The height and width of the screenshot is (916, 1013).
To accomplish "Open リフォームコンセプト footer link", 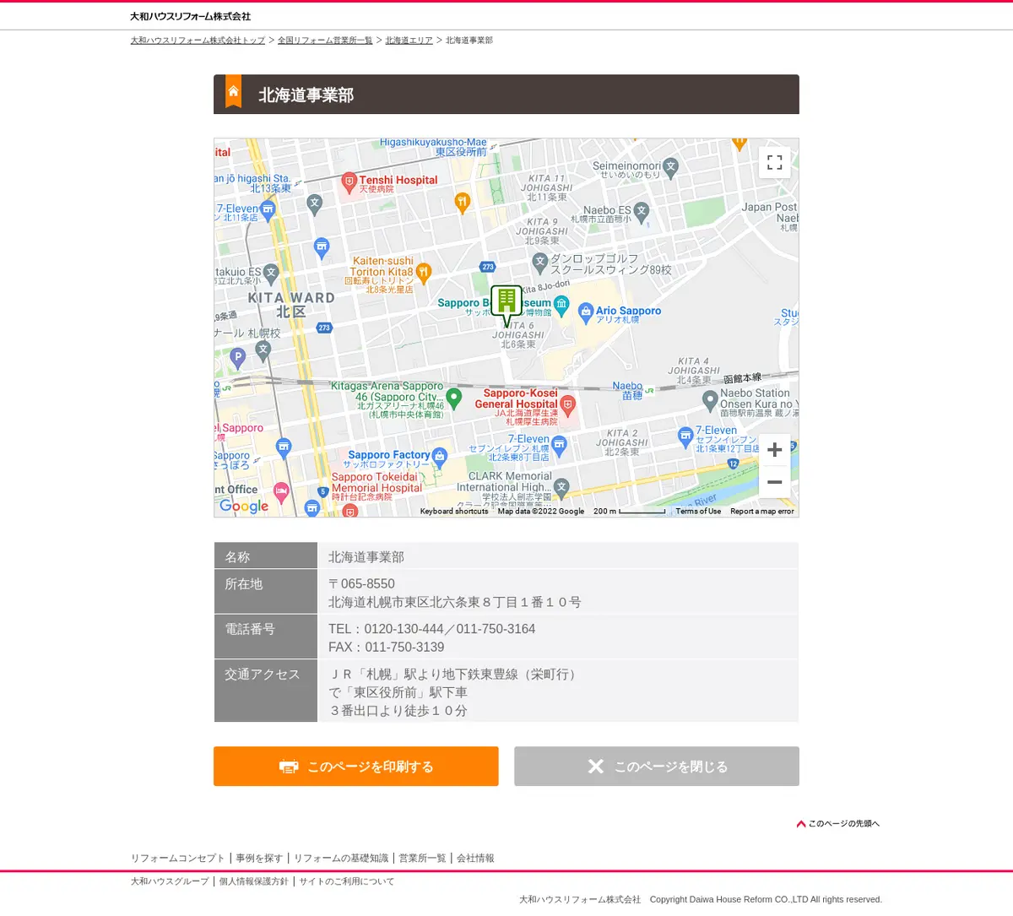I will (x=178, y=859).
